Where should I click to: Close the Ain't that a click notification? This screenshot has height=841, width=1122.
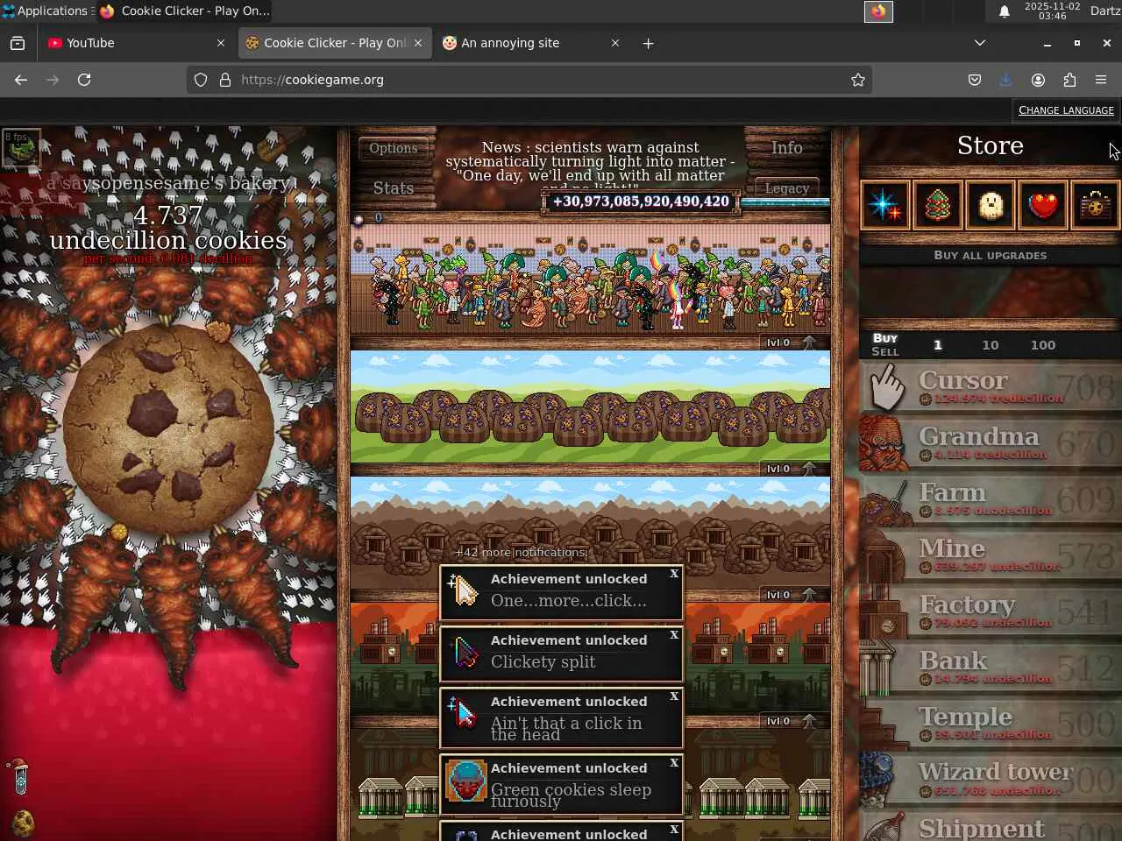(x=674, y=696)
